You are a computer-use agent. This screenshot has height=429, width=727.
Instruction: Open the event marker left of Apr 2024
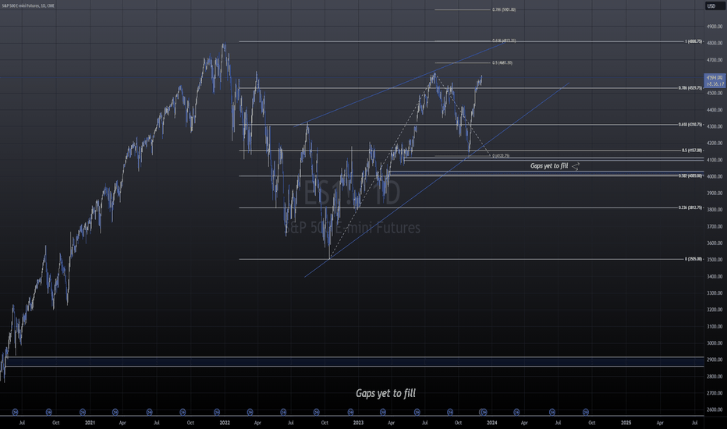pyautogui.click(x=516, y=412)
